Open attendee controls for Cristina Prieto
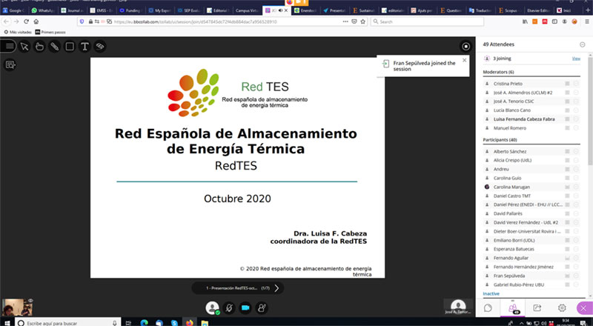 [576, 84]
